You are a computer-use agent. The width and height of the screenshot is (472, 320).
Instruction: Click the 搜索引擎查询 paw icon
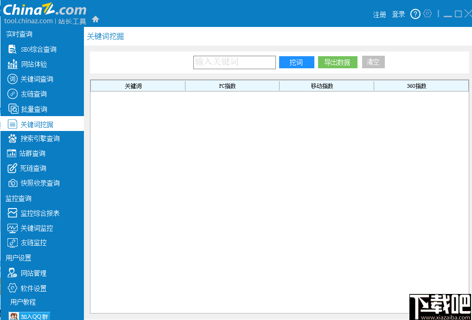pos(13,138)
